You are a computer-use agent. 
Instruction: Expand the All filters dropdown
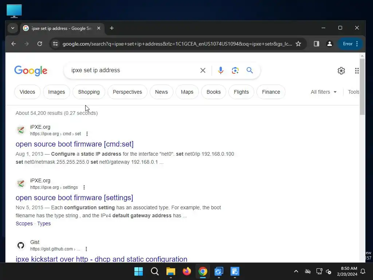click(324, 92)
